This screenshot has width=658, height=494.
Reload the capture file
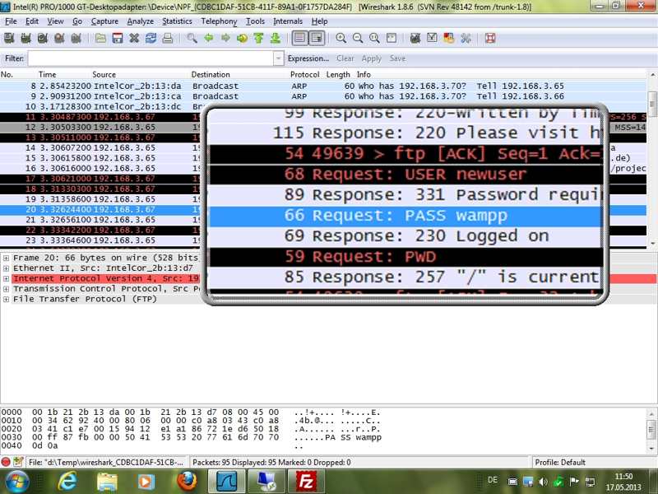[x=151, y=39]
